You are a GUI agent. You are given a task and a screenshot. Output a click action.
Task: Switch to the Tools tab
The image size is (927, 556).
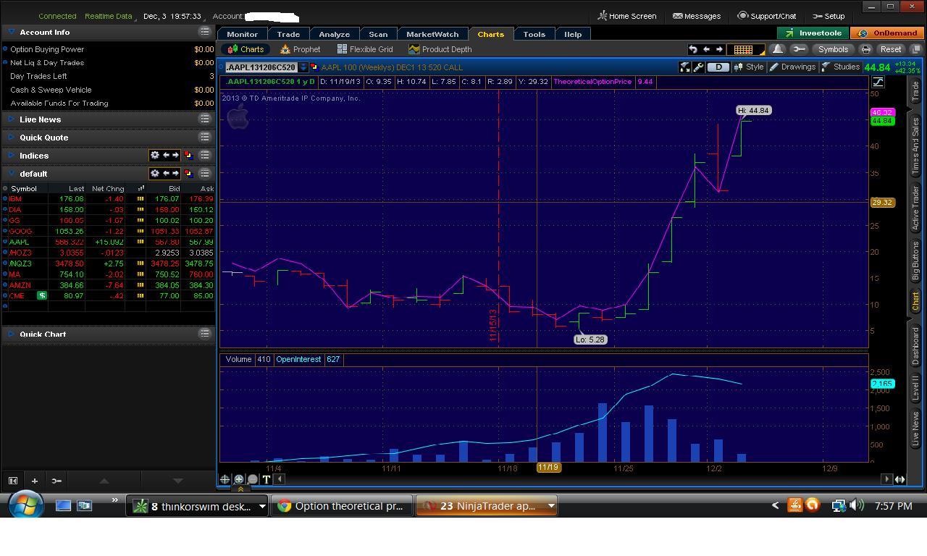coord(534,34)
